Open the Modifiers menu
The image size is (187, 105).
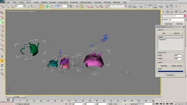(44, 2)
